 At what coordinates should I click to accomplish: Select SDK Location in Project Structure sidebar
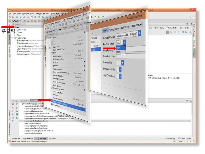point(94,38)
